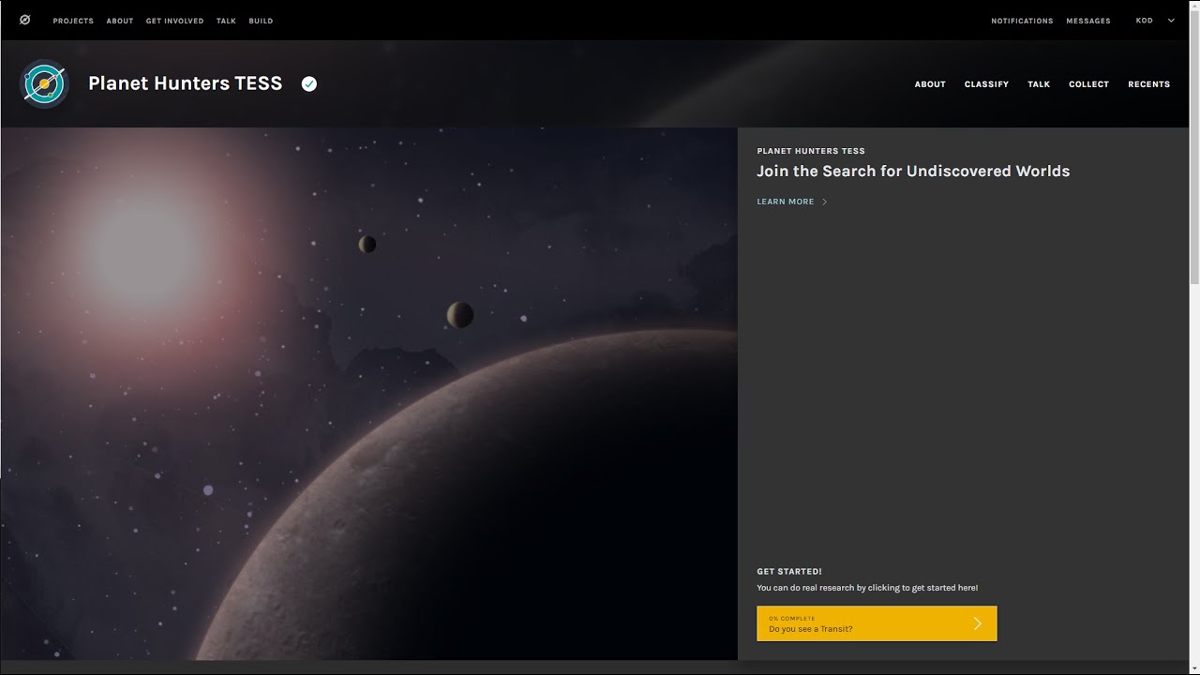The image size is (1200, 675).
Task: Click the 'PLANET HUNTERS TESS' label above the heading
Action: 811,151
